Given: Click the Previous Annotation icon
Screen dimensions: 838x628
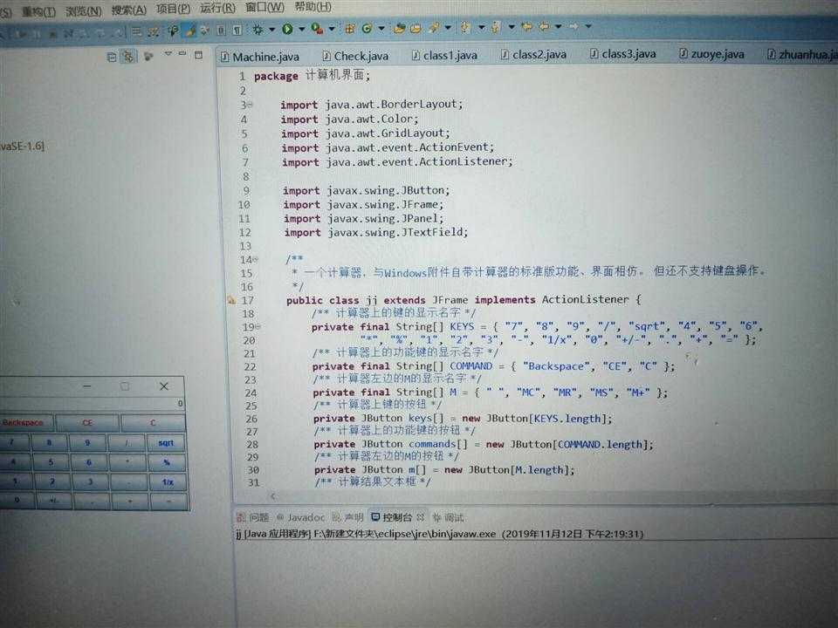Looking at the screenshot, I should [x=496, y=27].
